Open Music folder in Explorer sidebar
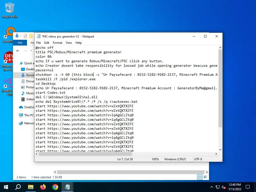Viewport: 256px width, 192px height. (28, 93)
